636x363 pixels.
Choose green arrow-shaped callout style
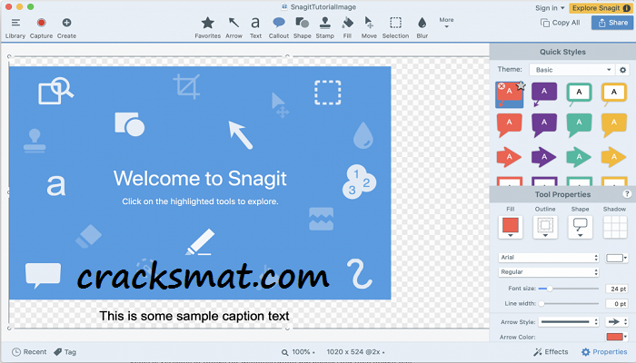[x=579, y=157]
